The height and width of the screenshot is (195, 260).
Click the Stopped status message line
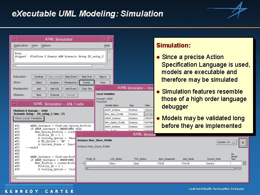pos(59,57)
